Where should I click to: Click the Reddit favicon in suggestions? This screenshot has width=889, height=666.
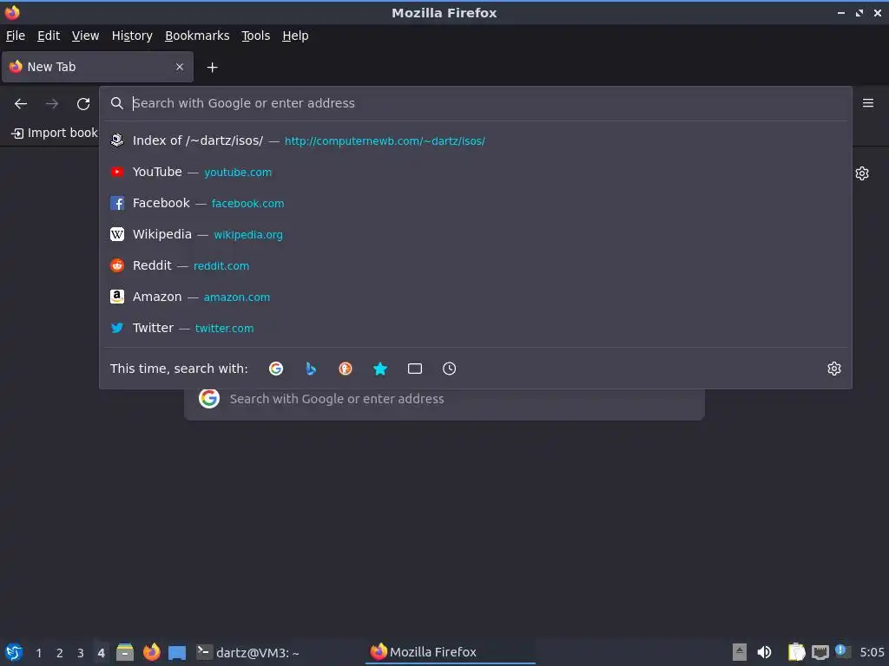tap(117, 265)
